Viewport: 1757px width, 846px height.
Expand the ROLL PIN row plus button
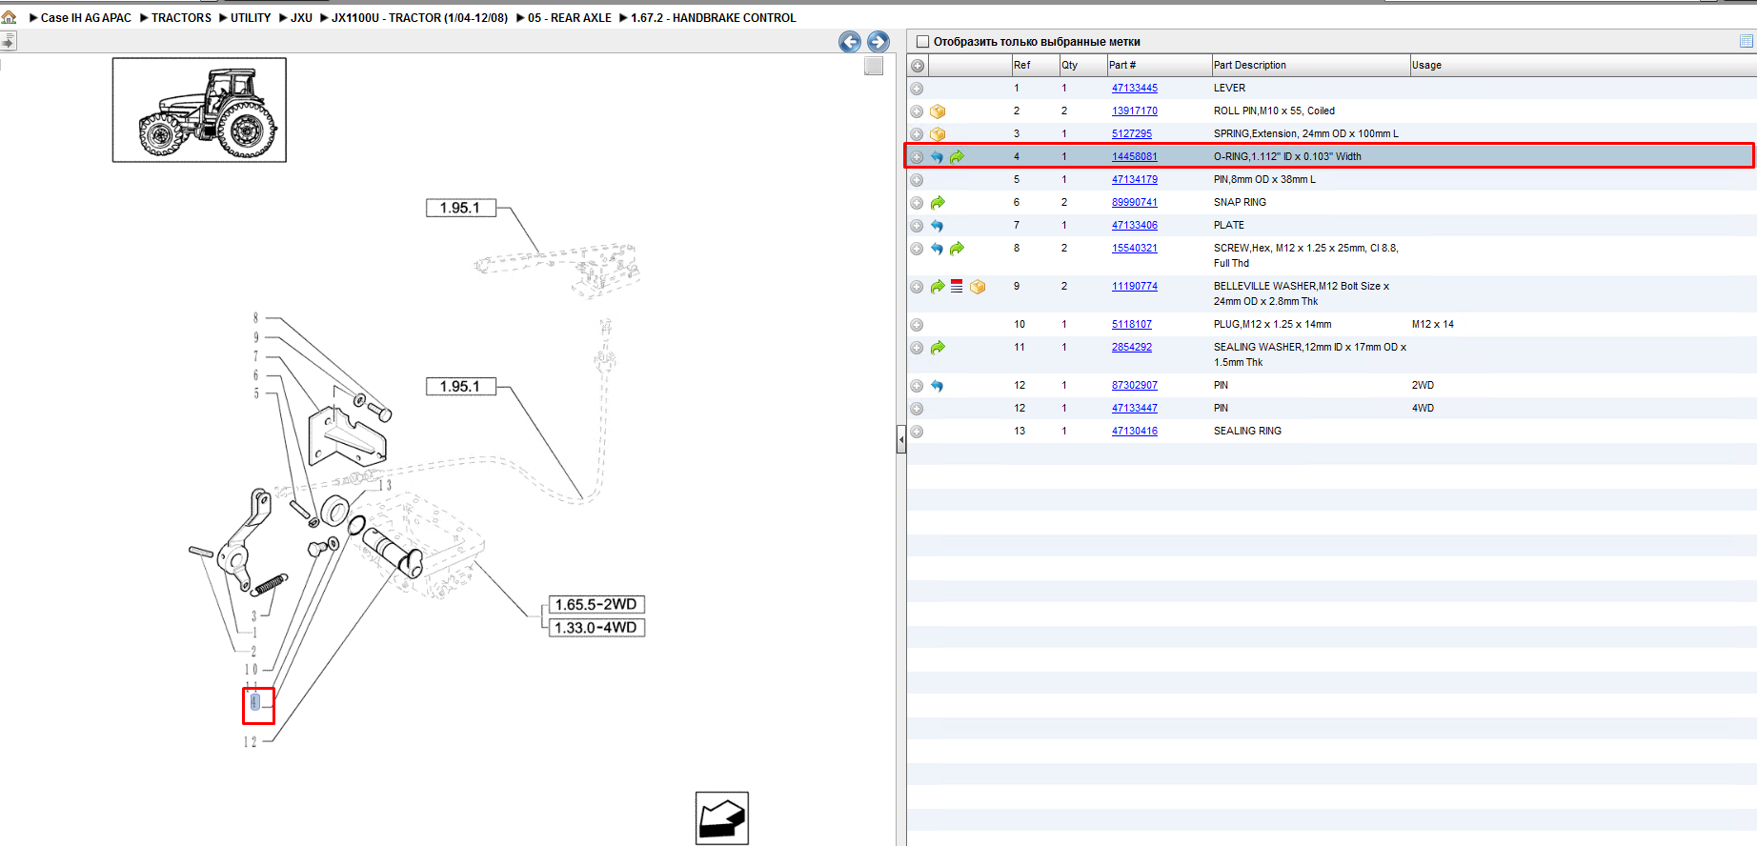(917, 111)
